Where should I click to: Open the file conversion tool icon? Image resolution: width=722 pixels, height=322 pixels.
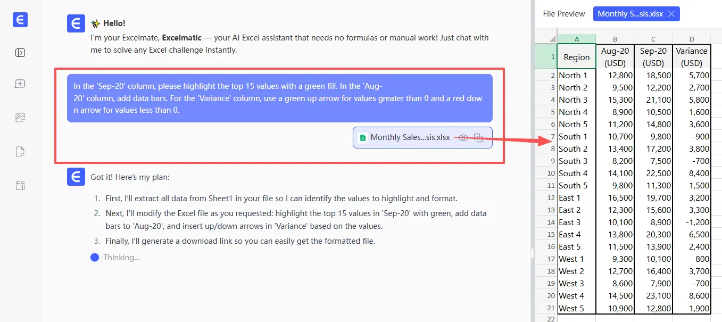(20, 152)
